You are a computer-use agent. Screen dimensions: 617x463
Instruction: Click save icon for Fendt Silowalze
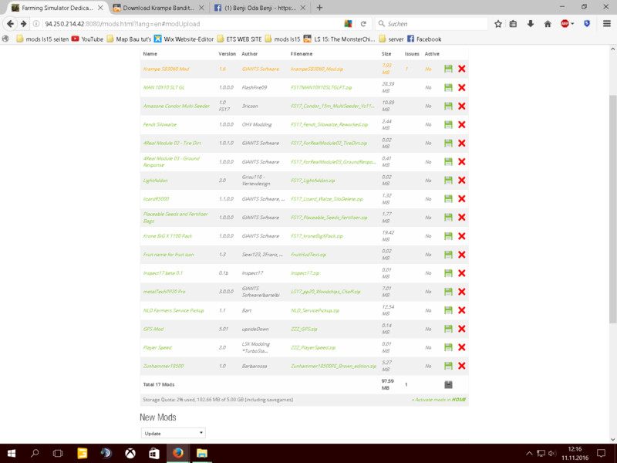[x=448, y=124]
